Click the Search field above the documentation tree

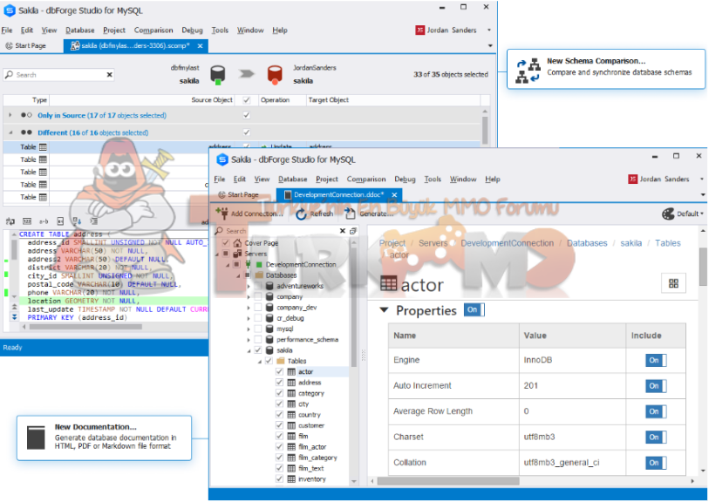point(280,231)
